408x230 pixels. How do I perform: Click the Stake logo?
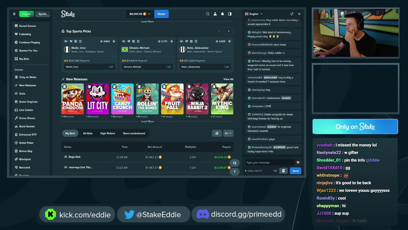68,14
